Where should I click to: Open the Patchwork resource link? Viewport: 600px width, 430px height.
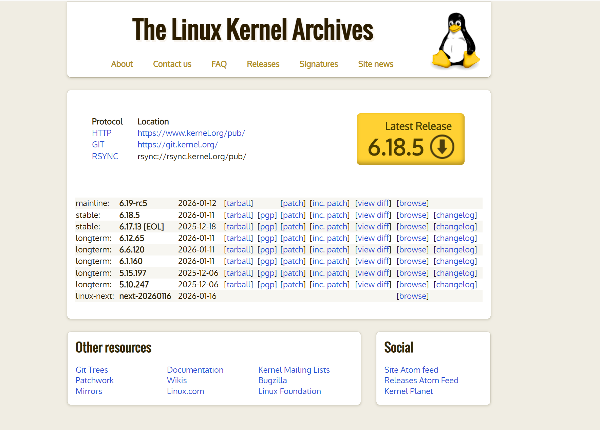tap(94, 381)
